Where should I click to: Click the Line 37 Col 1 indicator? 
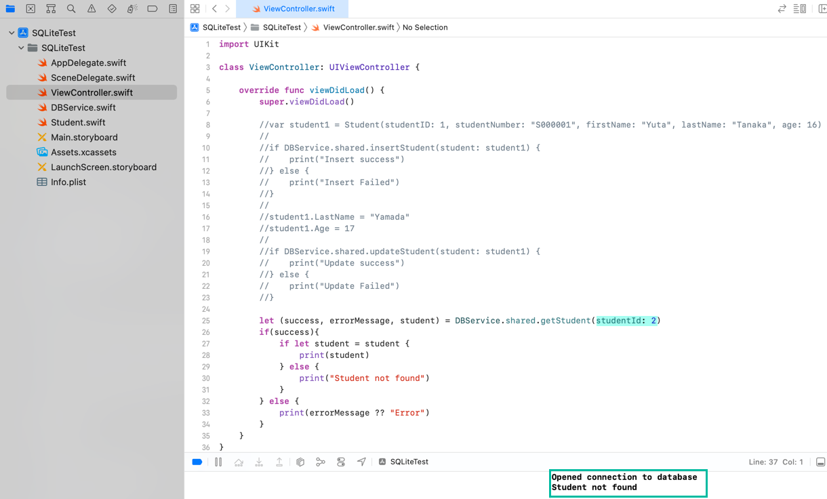tap(775, 462)
